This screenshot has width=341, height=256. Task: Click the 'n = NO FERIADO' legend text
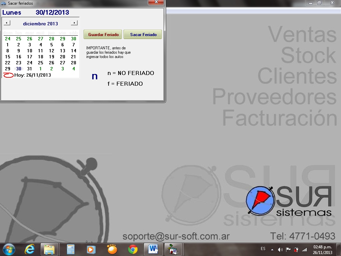pyautogui.click(x=131, y=73)
